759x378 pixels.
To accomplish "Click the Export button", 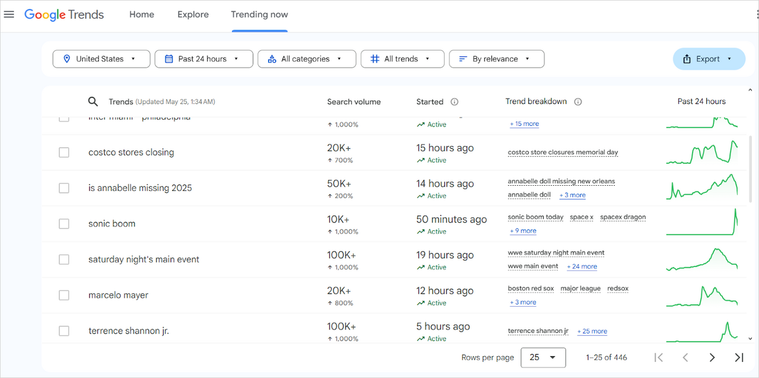I will 709,59.
